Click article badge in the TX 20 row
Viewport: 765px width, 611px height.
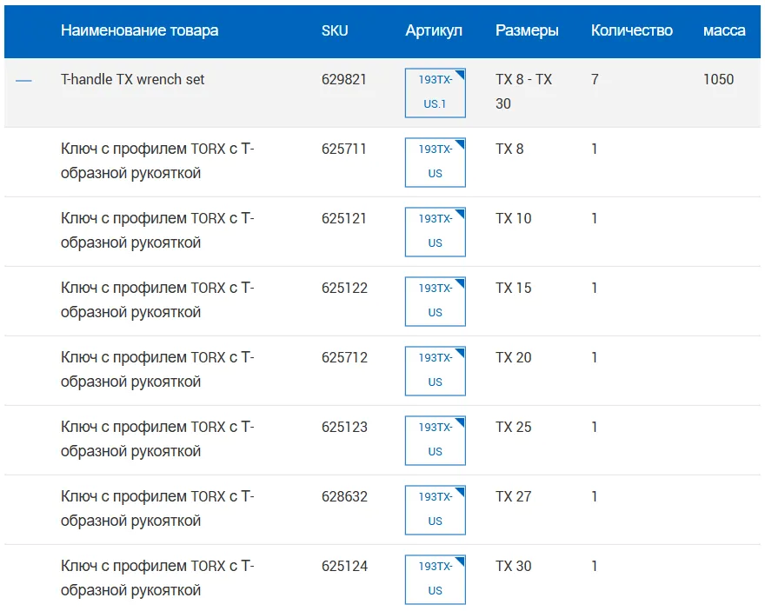click(x=435, y=370)
